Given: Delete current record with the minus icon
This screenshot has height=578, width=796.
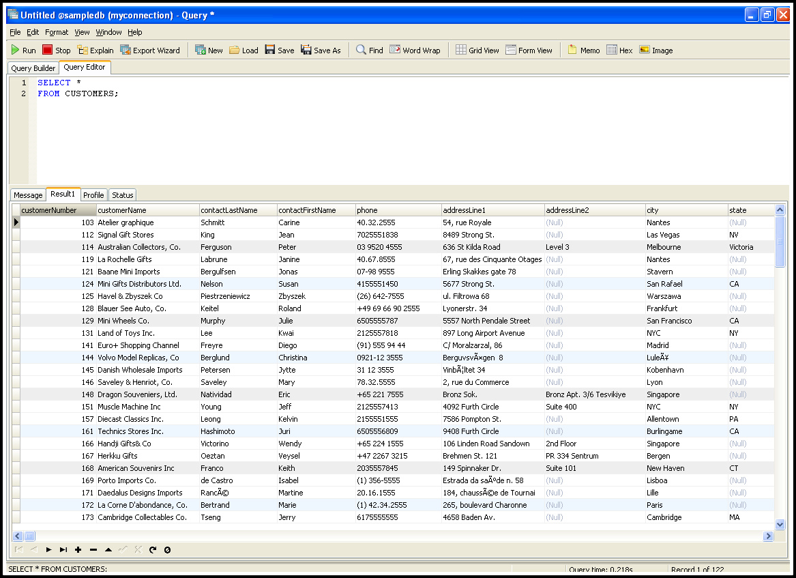Looking at the screenshot, I should [x=93, y=549].
